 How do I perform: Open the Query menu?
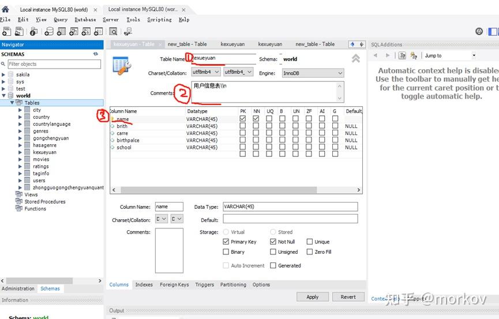tap(61, 20)
